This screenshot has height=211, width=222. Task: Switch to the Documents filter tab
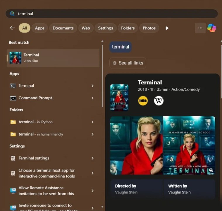63,28
